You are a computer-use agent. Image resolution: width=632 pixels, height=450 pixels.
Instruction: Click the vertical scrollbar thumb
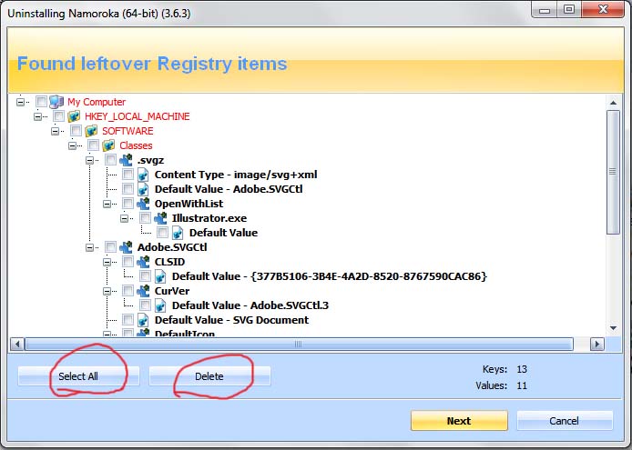coord(613,172)
